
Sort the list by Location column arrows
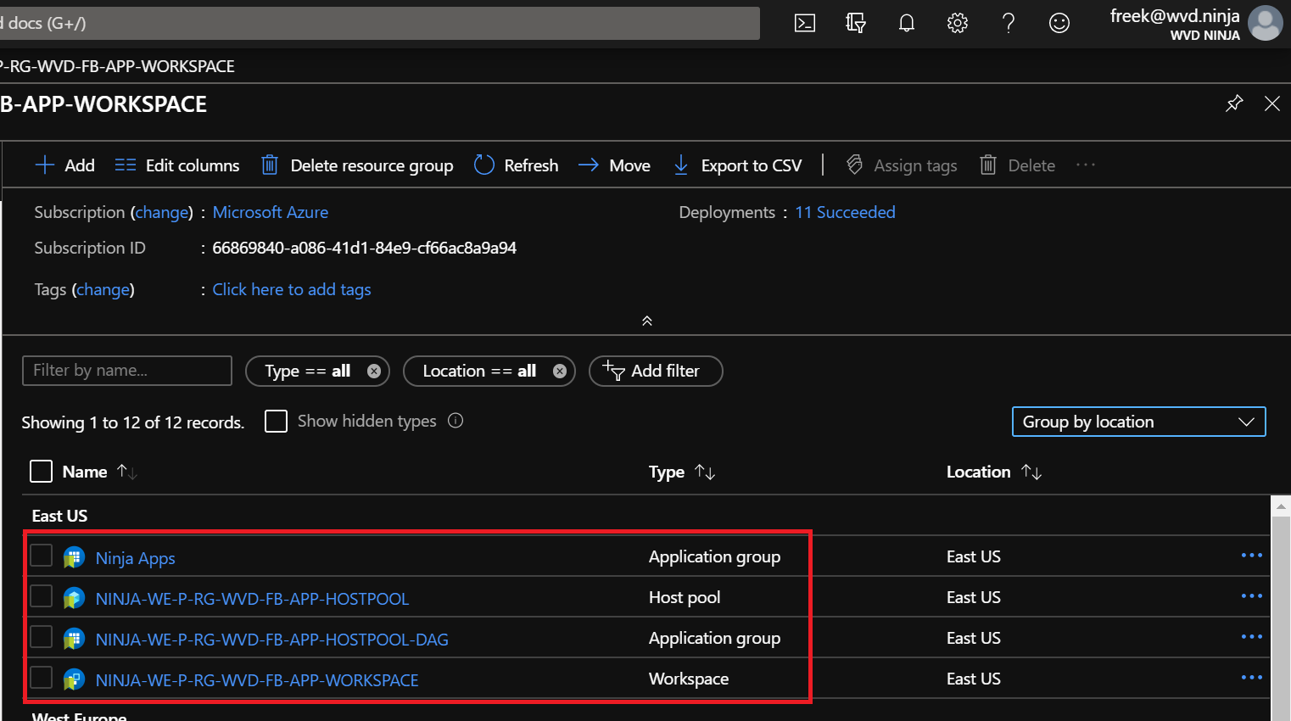[1031, 472]
